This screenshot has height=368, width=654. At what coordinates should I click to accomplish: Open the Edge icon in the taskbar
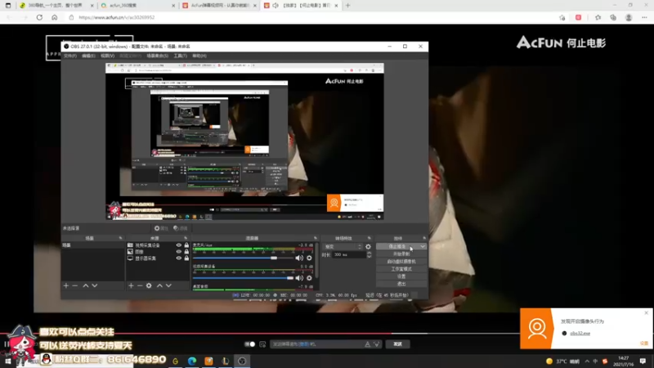[192, 361]
